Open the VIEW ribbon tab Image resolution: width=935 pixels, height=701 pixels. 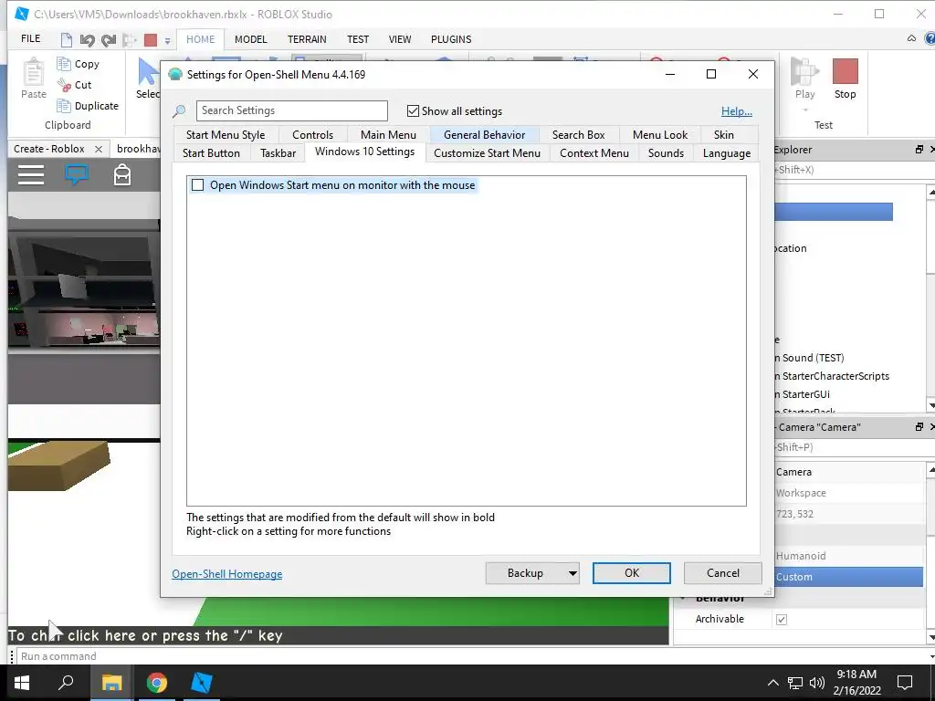coord(400,39)
